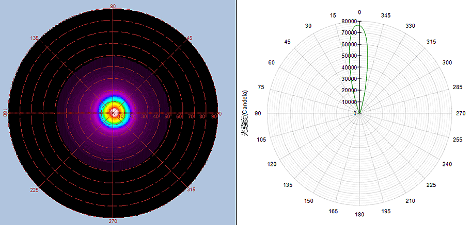Click the 300 angle label on polar chart
This screenshot has width=471, height=225.
(447, 62)
